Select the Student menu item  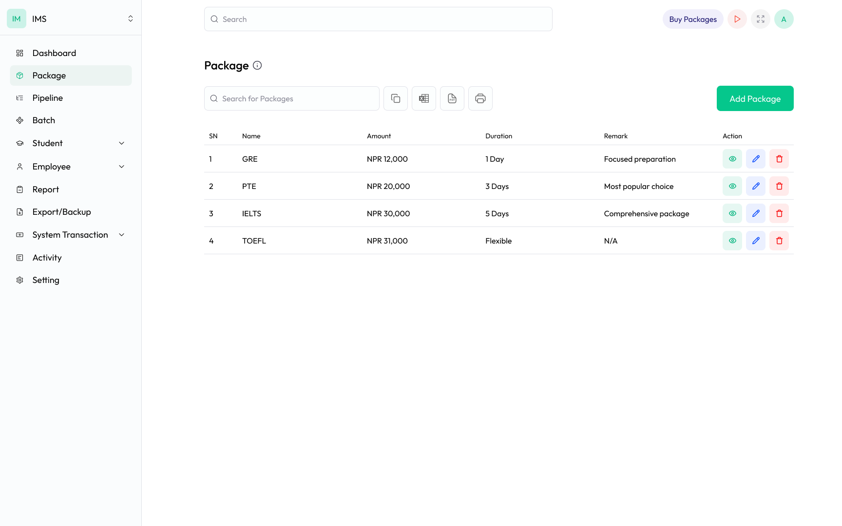click(71, 143)
